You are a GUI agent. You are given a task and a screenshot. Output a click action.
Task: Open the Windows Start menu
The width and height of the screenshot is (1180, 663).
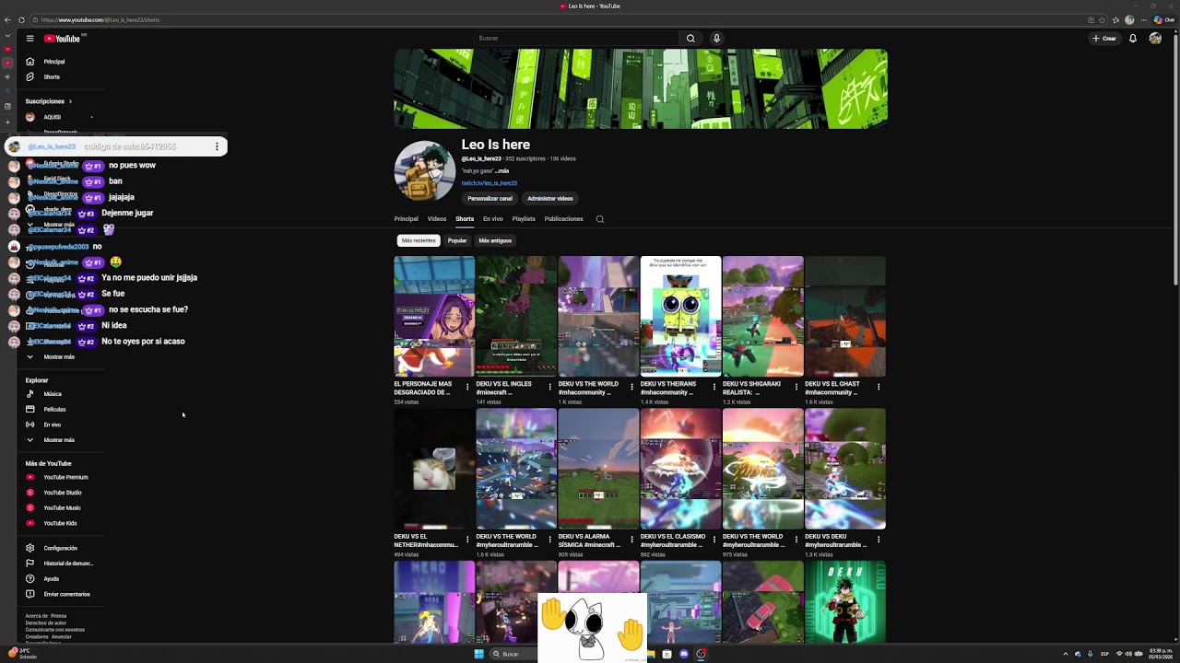click(478, 654)
